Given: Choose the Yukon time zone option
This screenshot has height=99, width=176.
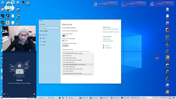Looking at the screenshot, I should point(78,56).
